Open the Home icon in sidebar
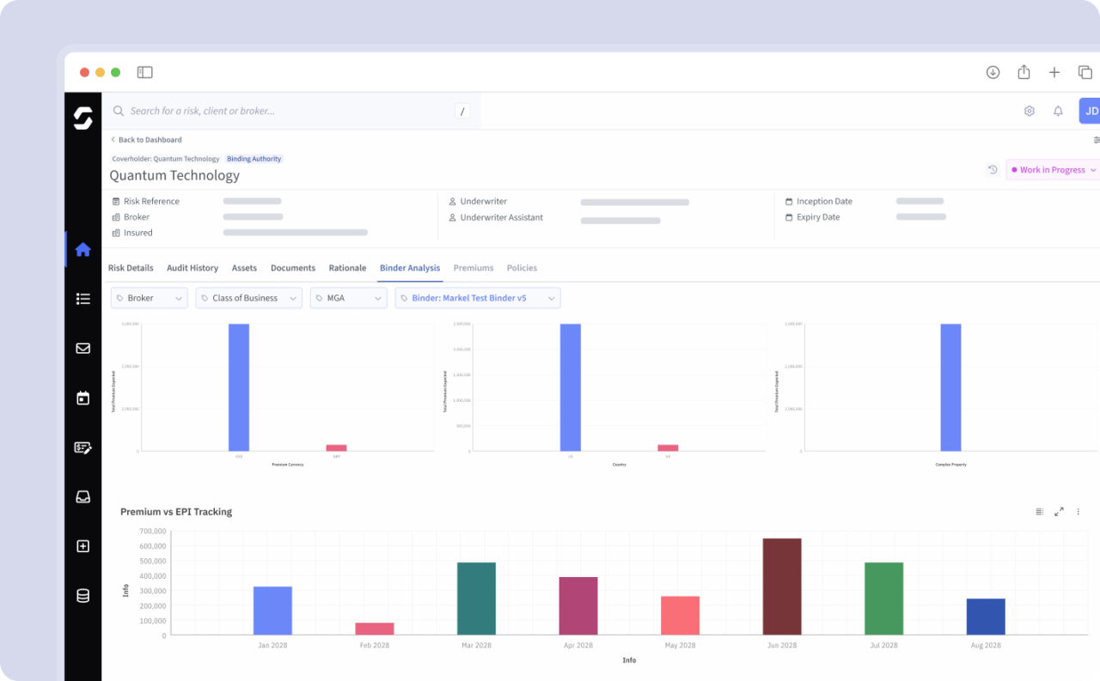The height and width of the screenshot is (681, 1100). point(83,250)
